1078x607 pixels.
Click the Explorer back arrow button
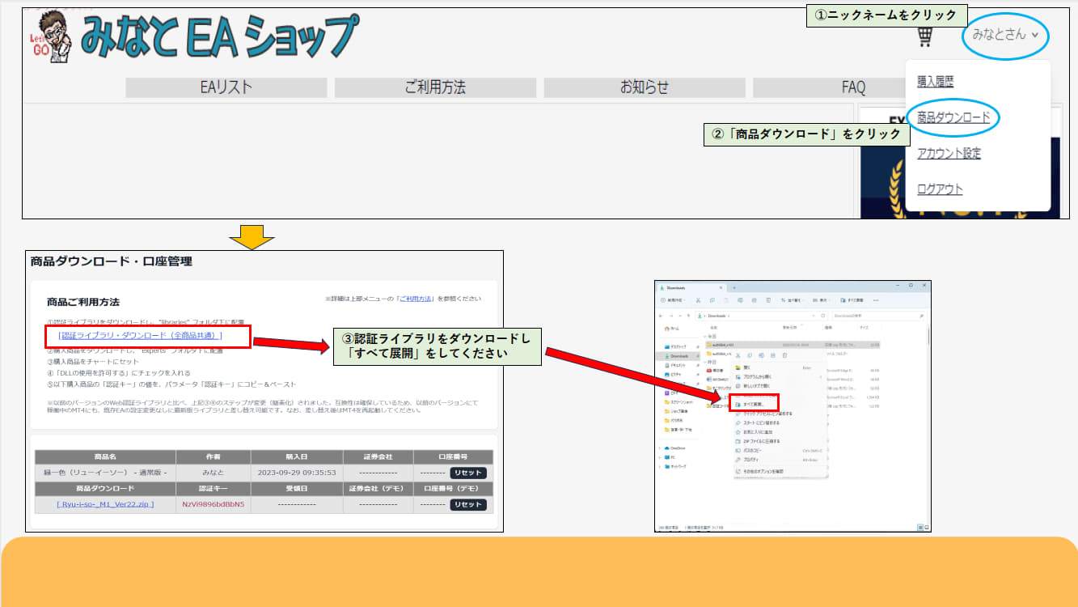662,316
